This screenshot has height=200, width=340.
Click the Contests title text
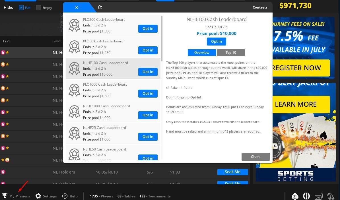coord(260,7)
